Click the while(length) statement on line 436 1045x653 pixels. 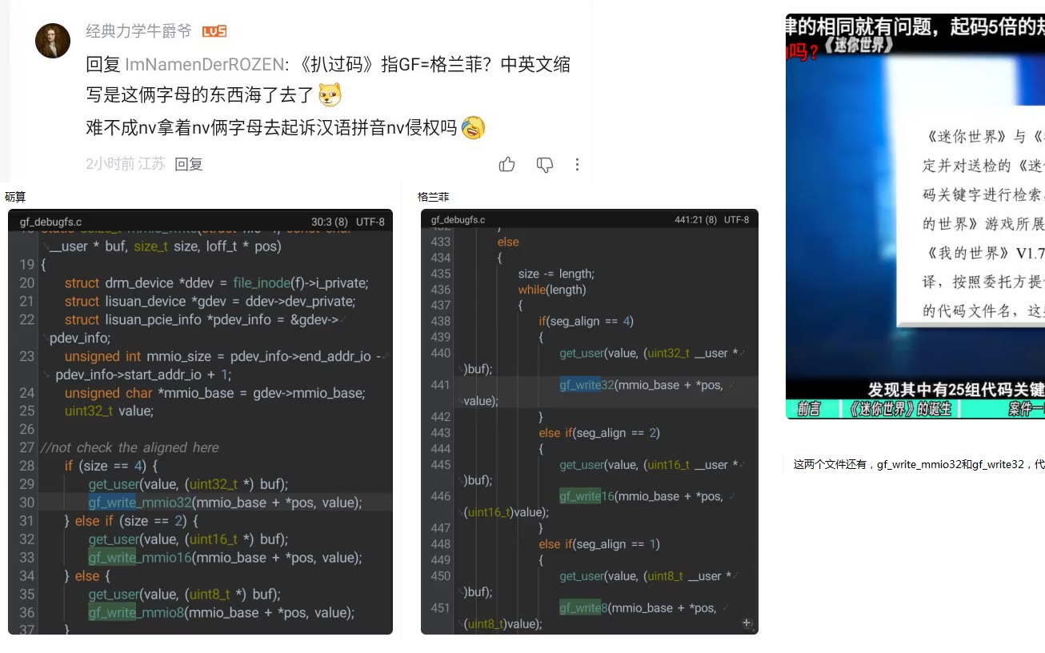pos(552,290)
